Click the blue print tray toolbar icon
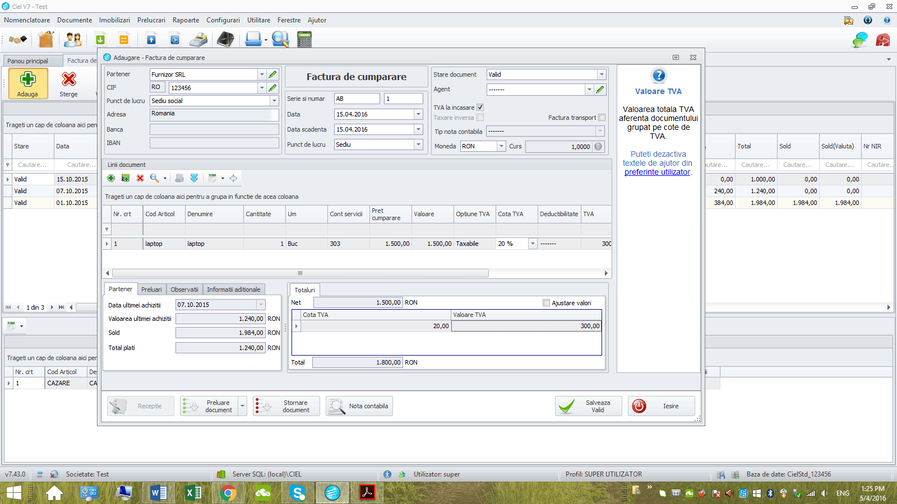The image size is (897, 504). (253, 39)
